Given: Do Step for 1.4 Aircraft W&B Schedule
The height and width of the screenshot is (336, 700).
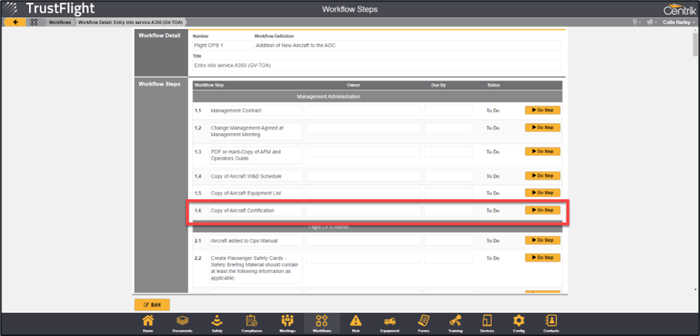Looking at the screenshot, I should [542, 175].
